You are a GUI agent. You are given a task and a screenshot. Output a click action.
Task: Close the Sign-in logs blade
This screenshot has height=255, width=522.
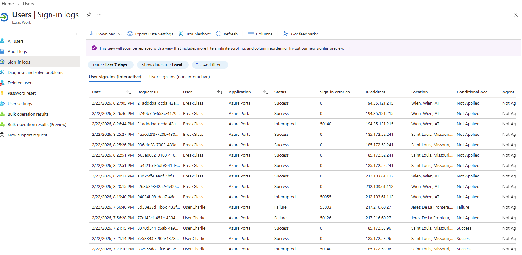click(516, 15)
